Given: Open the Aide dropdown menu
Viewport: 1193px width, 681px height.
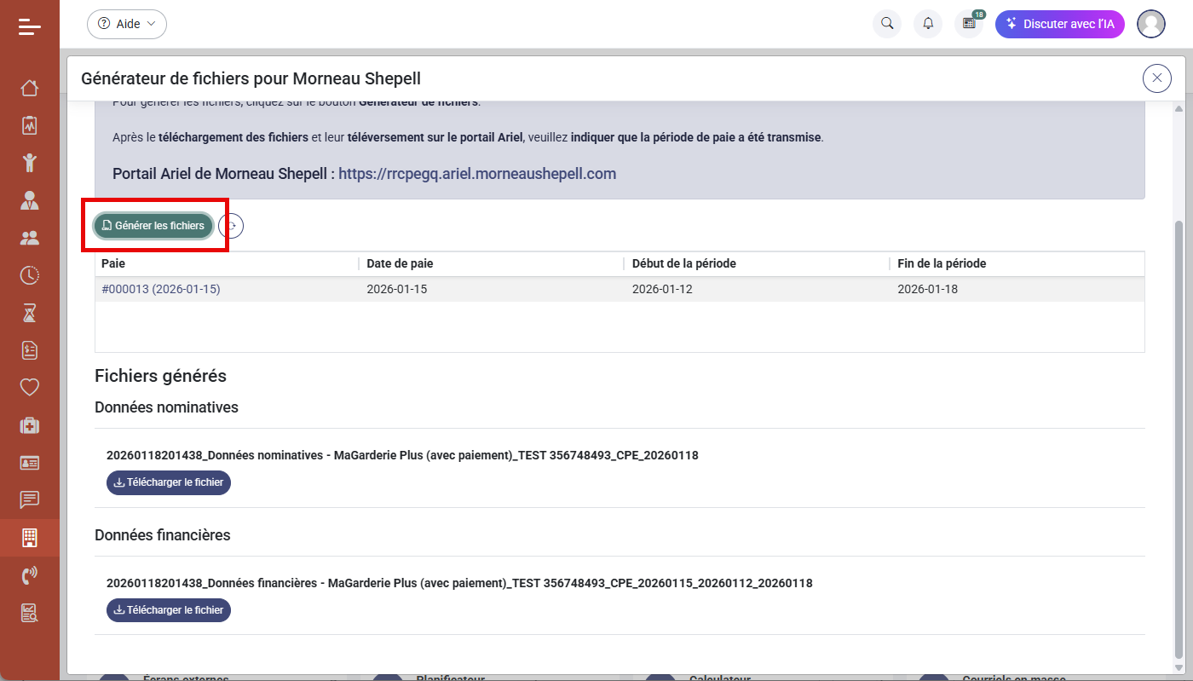Looking at the screenshot, I should 126,24.
